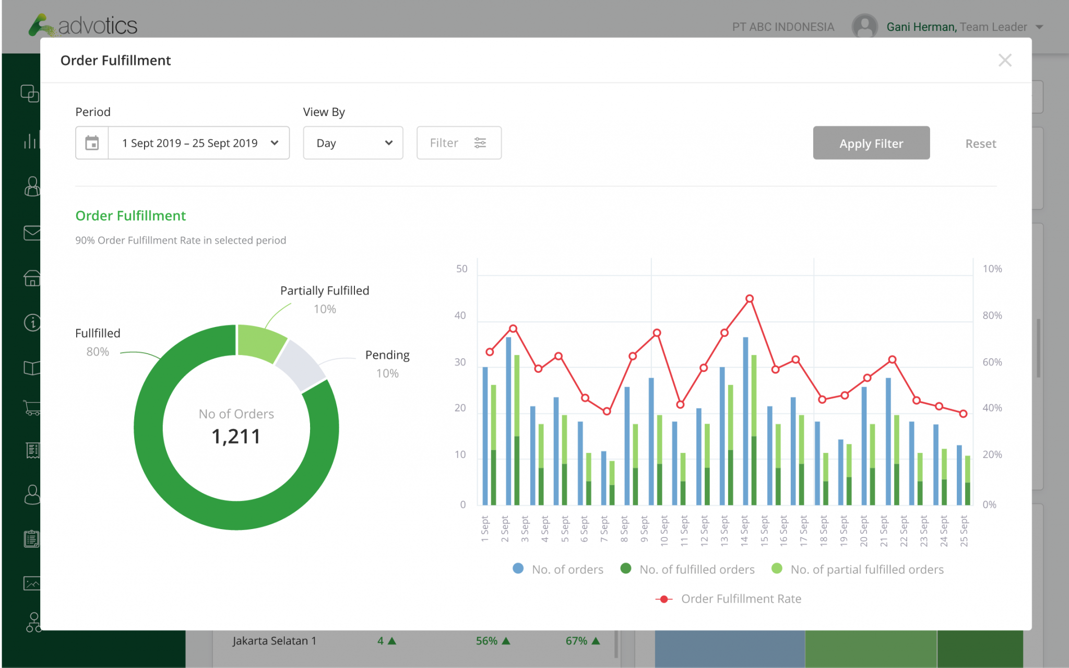The height and width of the screenshot is (668, 1069).
Task: Open the View By Day dropdown
Action: pyautogui.click(x=353, y=143)
